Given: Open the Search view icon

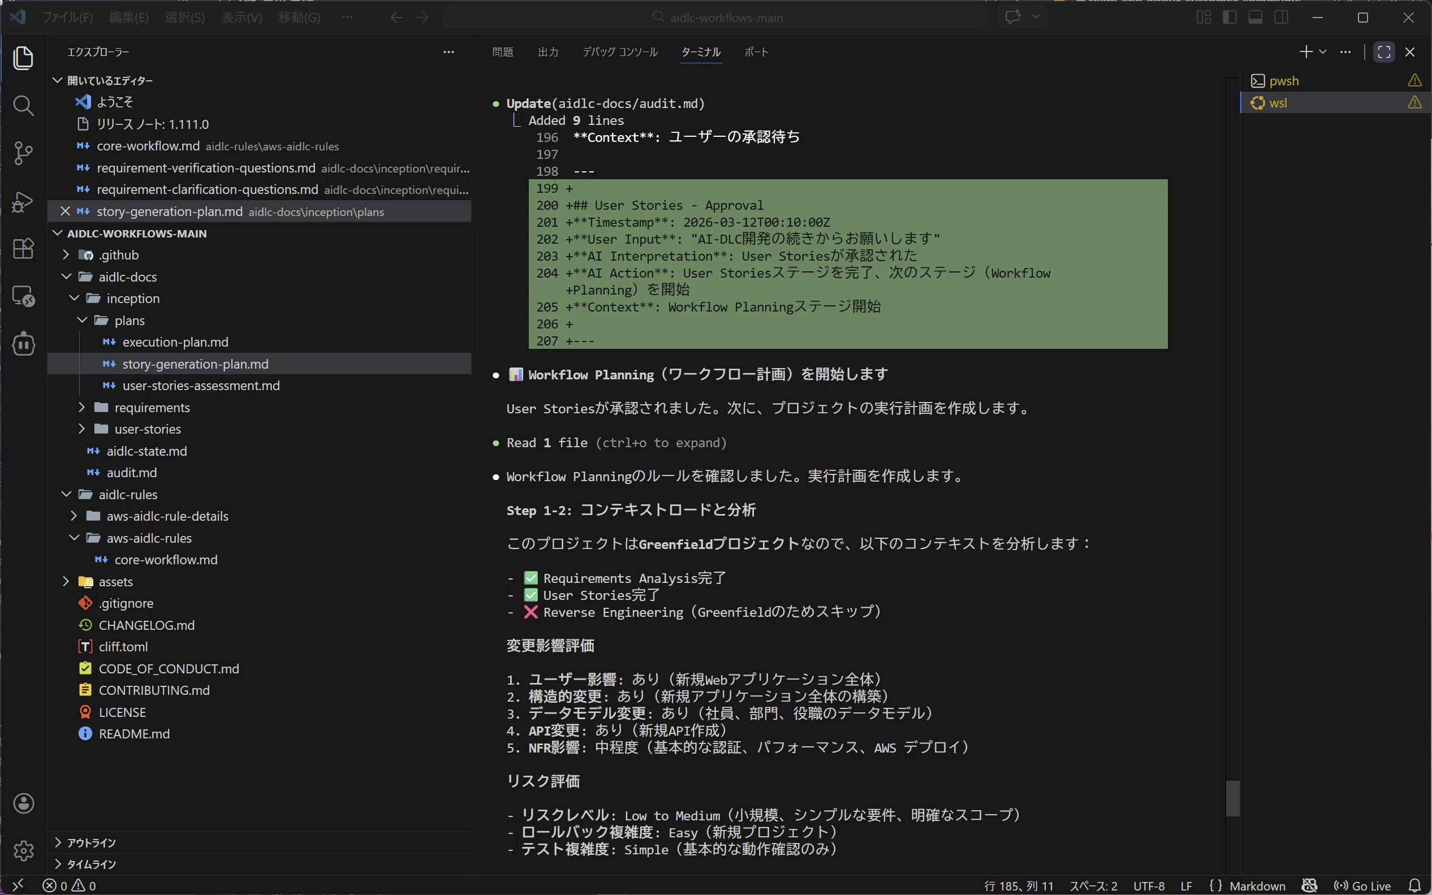Looking at the screenshot, I should point(23,106).
